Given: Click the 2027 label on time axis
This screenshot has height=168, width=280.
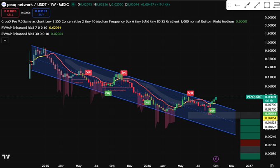Looking at the screenshot, I should tap(249, 166).
